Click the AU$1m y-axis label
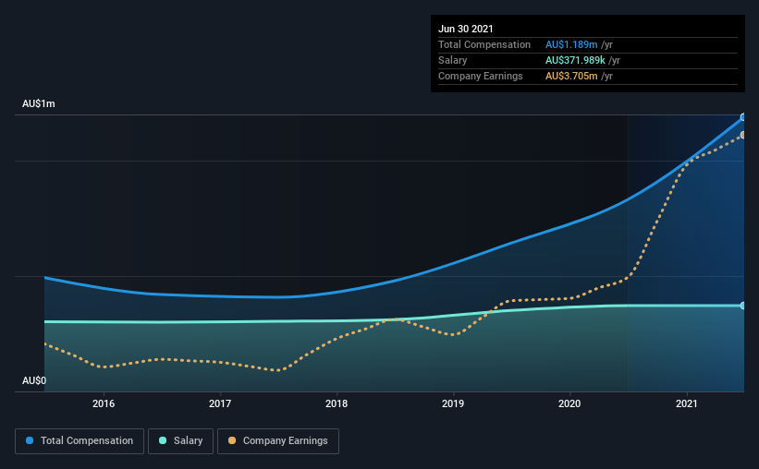Screen dimensions: 759x469 [39, 104]
